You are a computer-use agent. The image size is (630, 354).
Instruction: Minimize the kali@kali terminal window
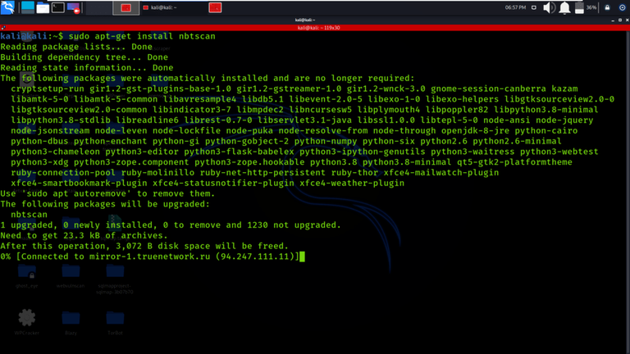613,20
